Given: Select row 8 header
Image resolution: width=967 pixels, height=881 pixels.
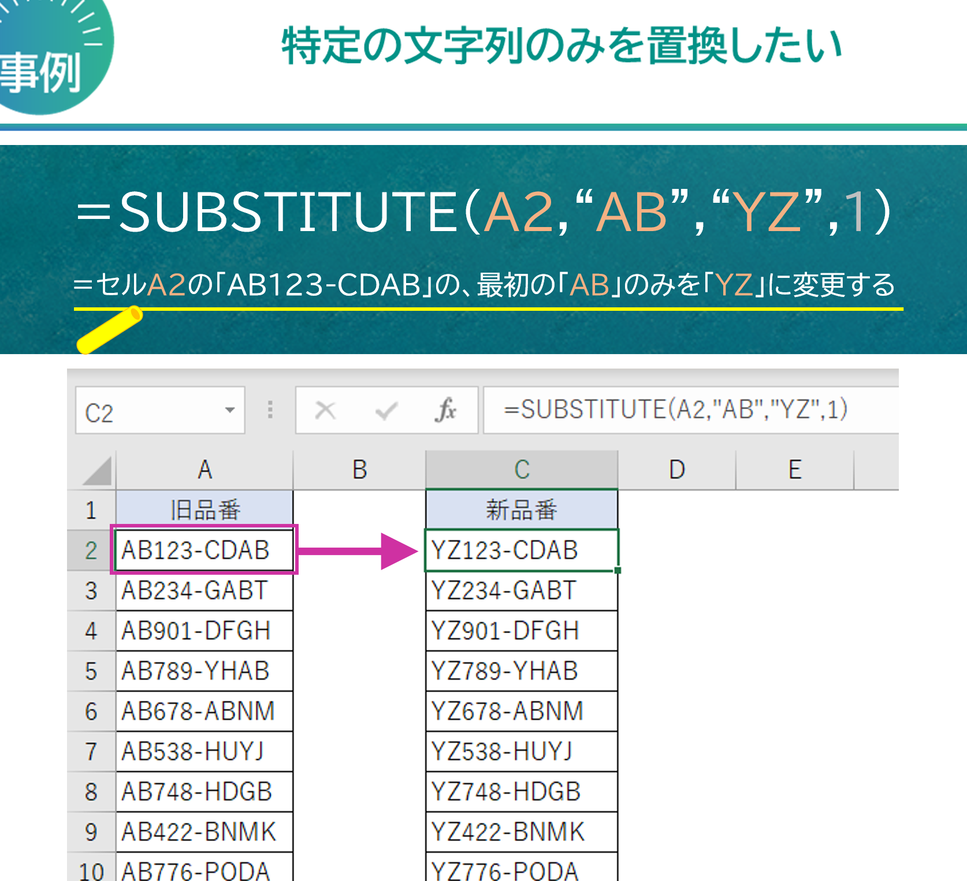Looking at the screenshot, I should coord(91,792).
